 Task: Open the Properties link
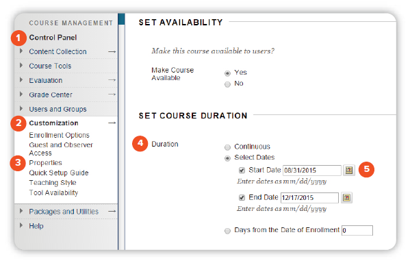[45, 163]
